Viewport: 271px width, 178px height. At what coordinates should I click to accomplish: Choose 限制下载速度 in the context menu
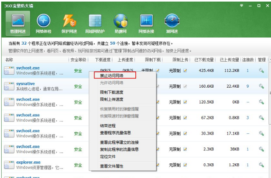[x=112, y=92]
